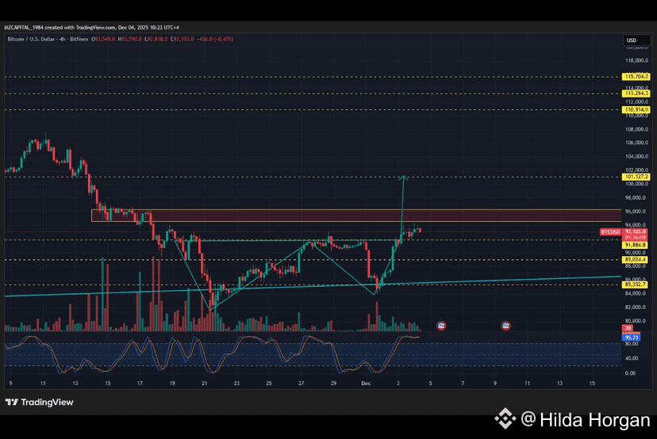
Task: Select the 93,103.0 current price label
Action: [x=636, y=232]
